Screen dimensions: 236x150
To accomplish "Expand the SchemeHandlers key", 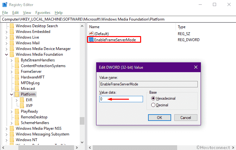I will pos(12,123).
